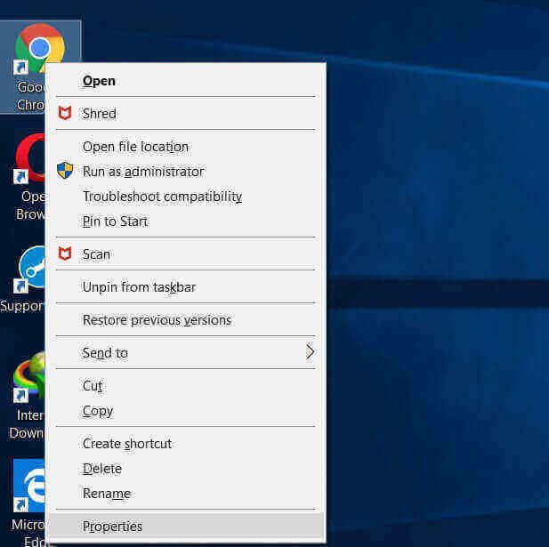Expand the Send to submenu arrow
The height and width of the screenshot is (547, 549).
[309, 353]
